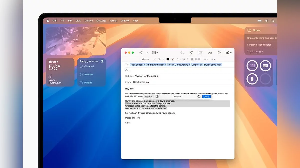This screenshot has height=168, width=300.
Task: Click the Markup compose-pencil icon
Action: [x=200, y=53]
